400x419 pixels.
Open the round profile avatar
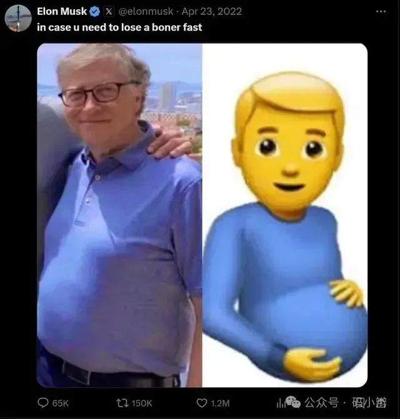tap(18, 18)
